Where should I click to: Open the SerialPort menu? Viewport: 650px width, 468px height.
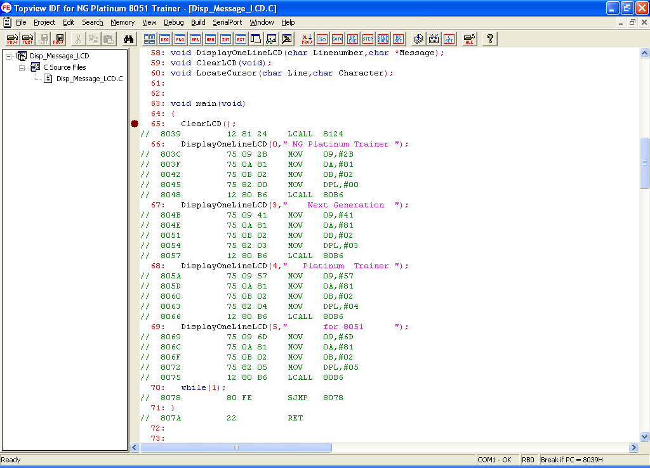pos(227,22)
